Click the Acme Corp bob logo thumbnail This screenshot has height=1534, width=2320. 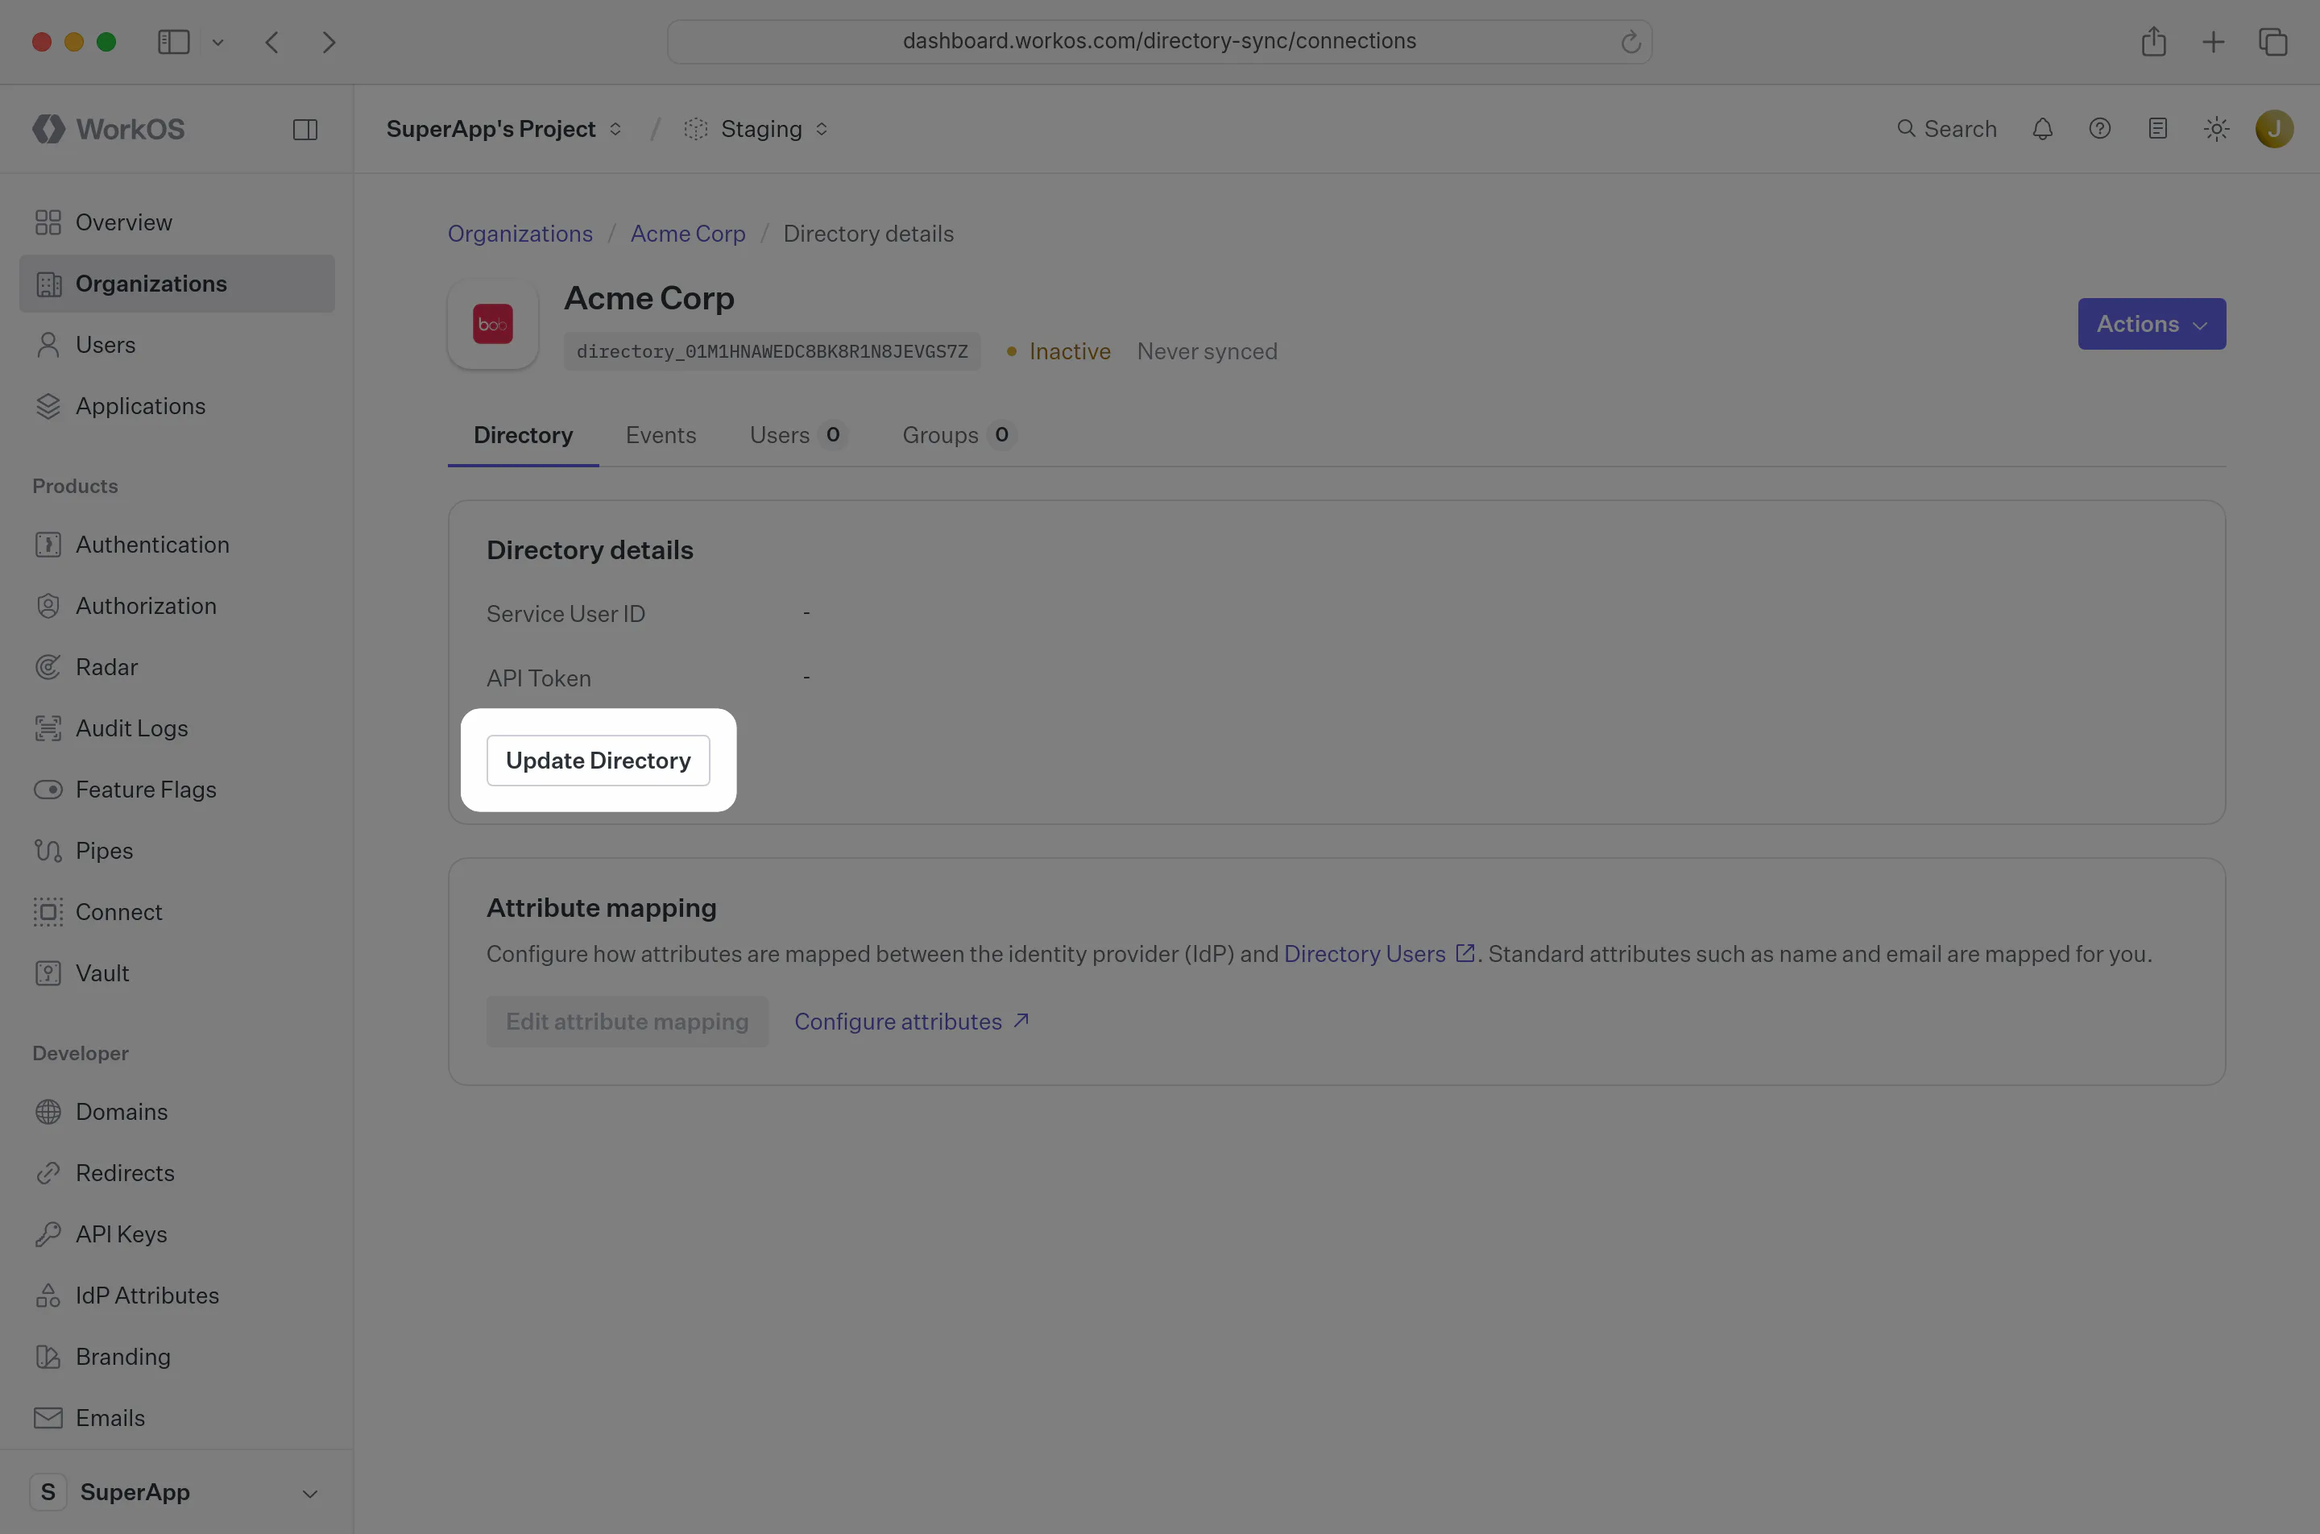[x=493, y=324]
